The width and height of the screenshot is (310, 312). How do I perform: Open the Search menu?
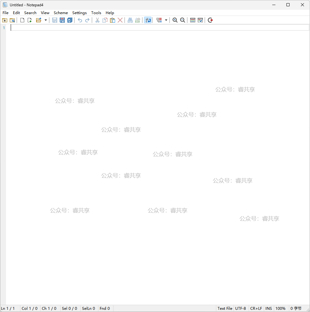coord(30,13)
